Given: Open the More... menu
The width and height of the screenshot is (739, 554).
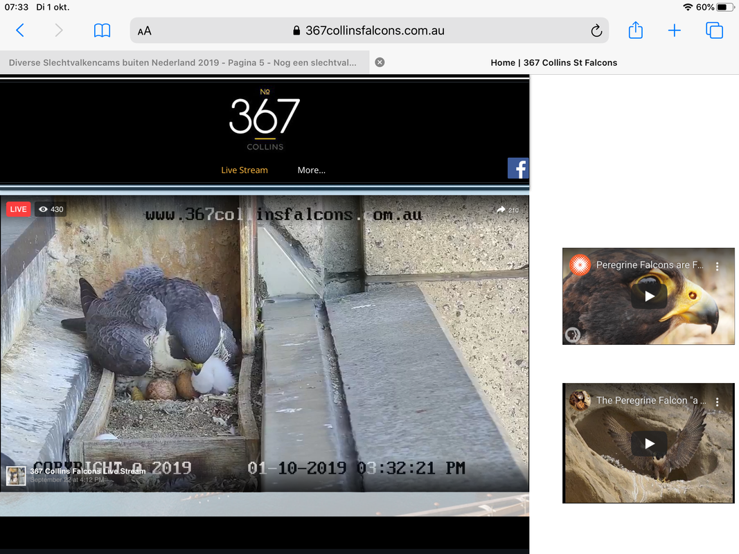Looking at the screenshot, I should point(311,170).
